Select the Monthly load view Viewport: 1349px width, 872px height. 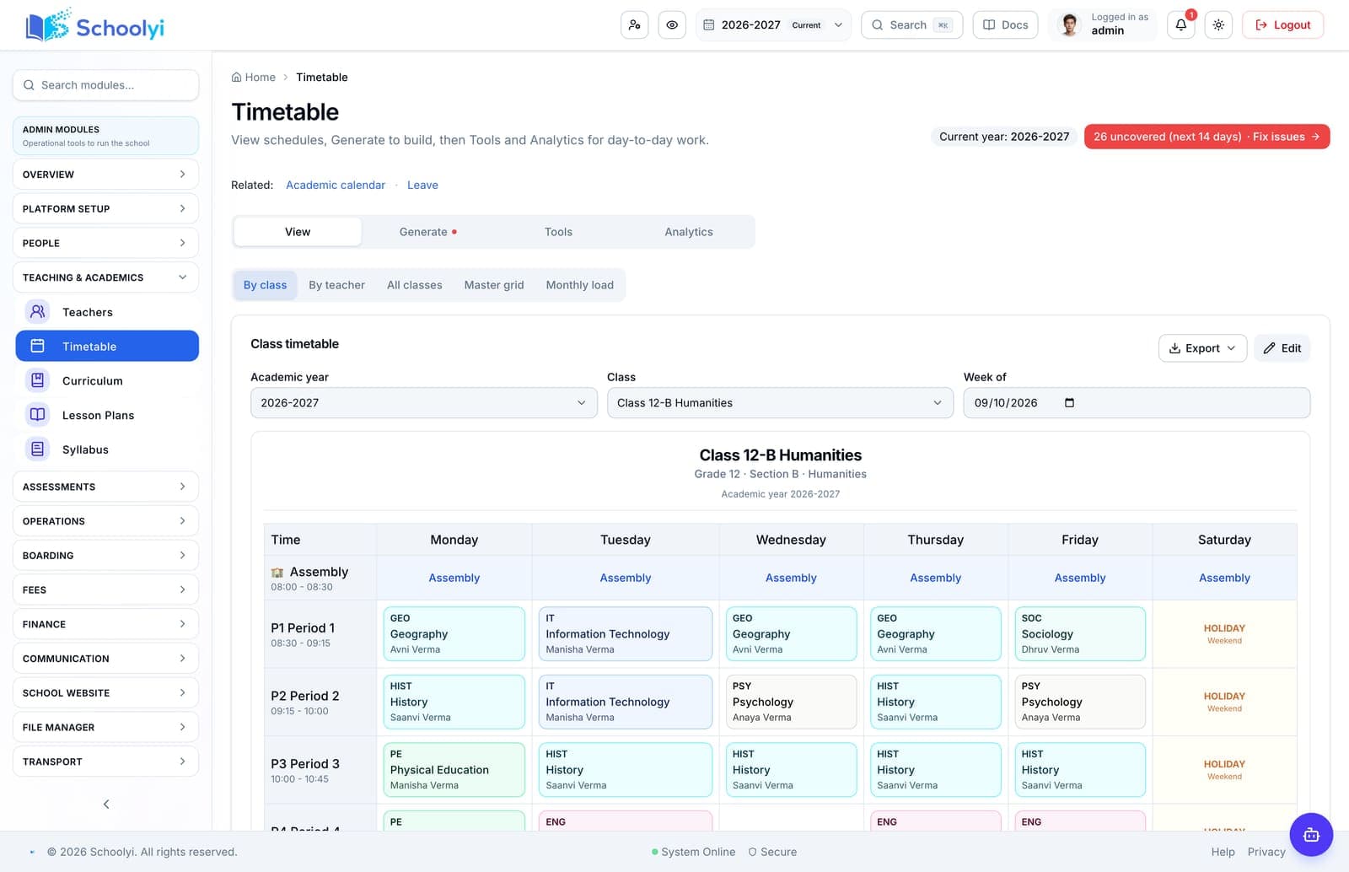click(x=579, y=285)
